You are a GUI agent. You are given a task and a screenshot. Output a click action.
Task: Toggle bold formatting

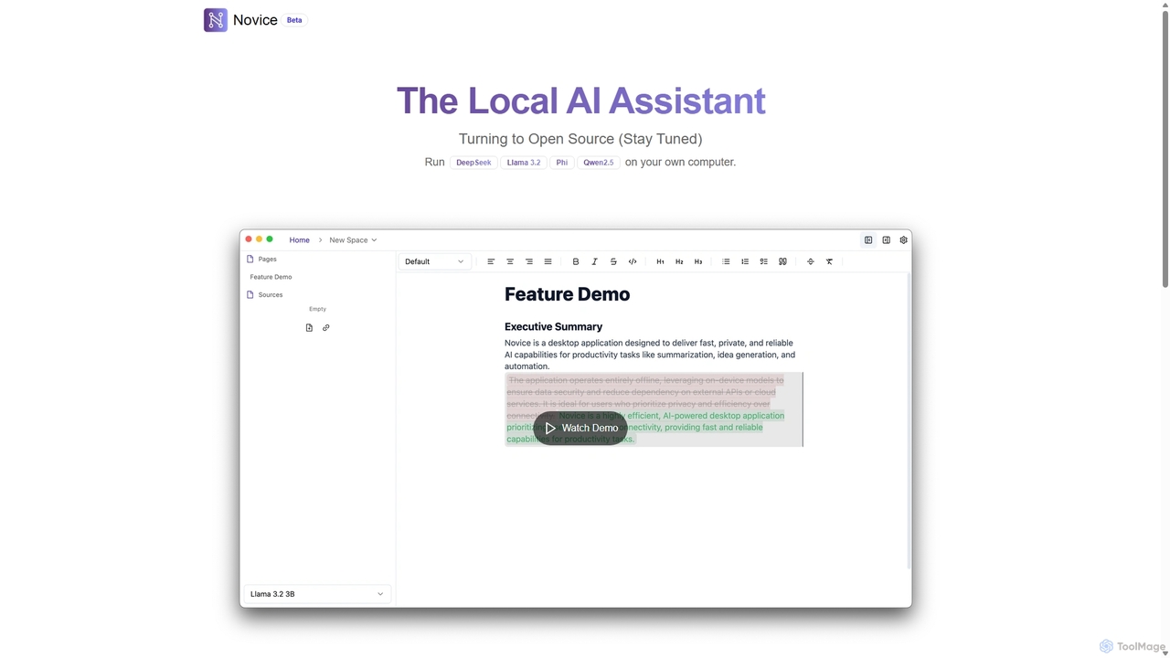point(576,261)
